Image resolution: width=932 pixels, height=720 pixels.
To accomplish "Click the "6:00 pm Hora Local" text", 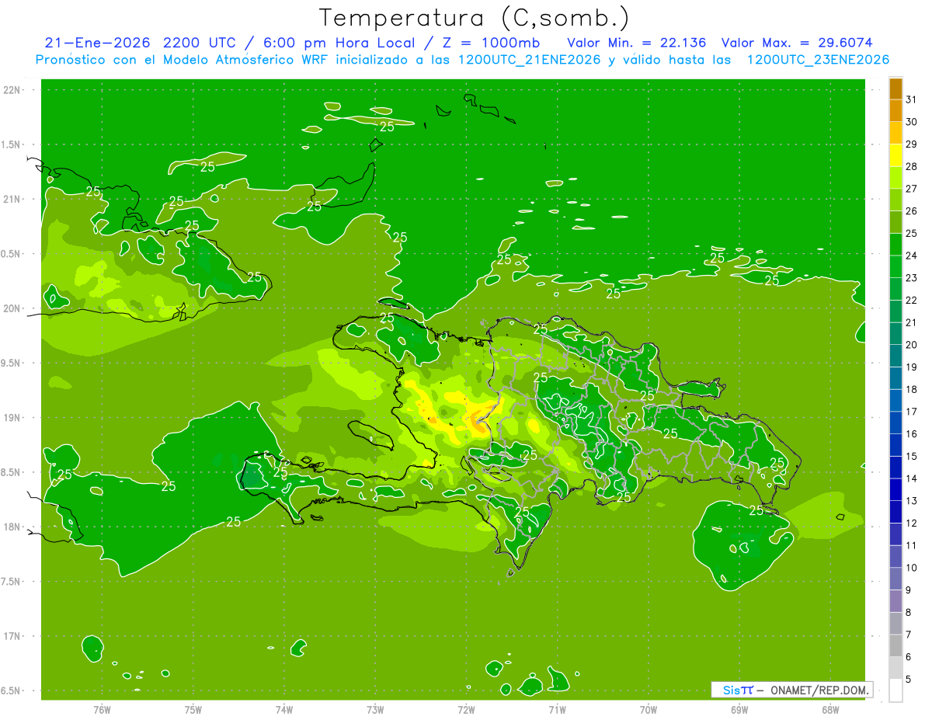I will click(x=339, y=43).
